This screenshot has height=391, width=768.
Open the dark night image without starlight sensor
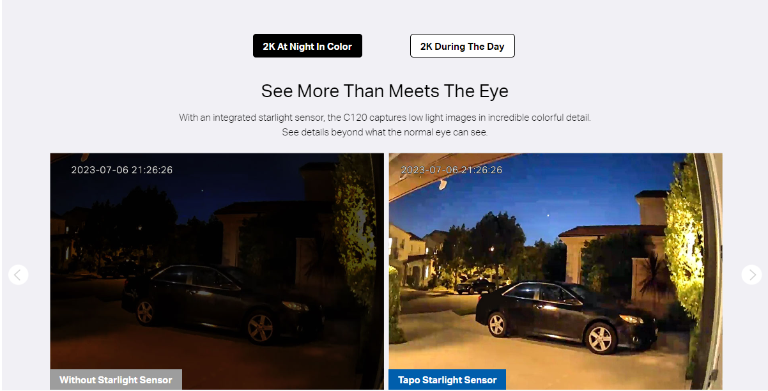(217, 272)
